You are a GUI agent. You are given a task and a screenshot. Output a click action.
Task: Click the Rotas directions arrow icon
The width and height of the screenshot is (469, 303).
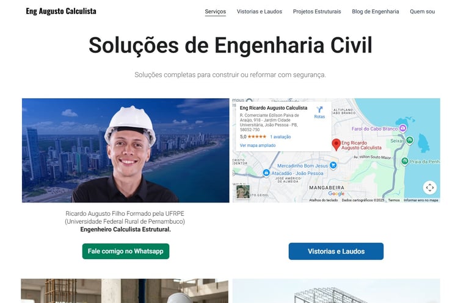319,110
